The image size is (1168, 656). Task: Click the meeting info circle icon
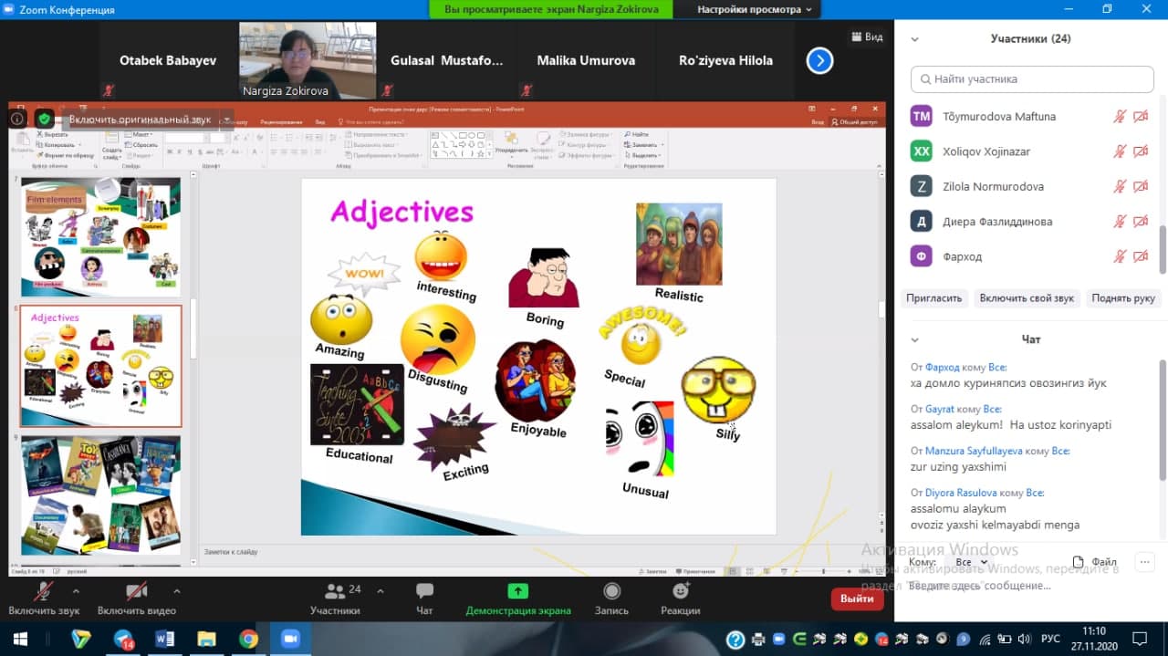click(17, 119)
